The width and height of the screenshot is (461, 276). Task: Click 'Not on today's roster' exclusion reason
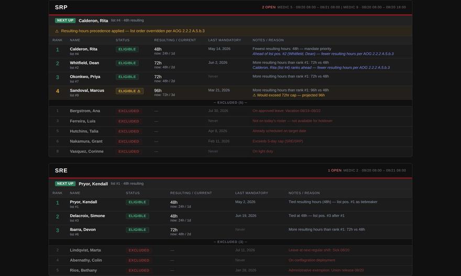point(292,121)
